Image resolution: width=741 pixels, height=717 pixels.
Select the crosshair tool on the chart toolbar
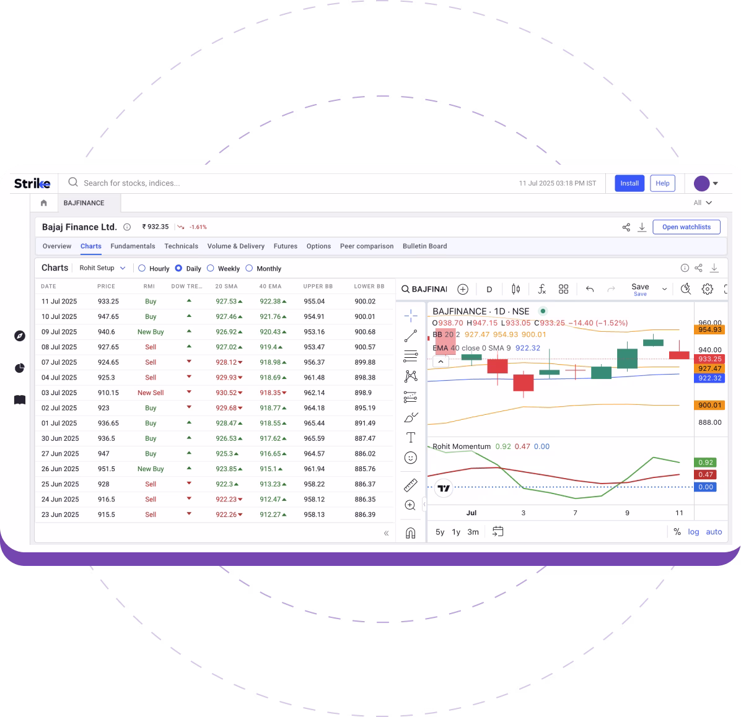click(x=411, y=316)
